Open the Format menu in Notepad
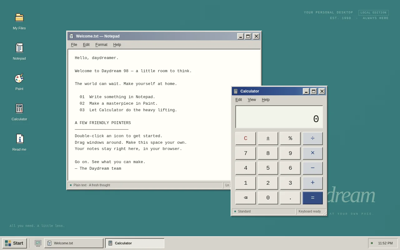This screenshot has width=400, height=250. click(x=101, y=45)
